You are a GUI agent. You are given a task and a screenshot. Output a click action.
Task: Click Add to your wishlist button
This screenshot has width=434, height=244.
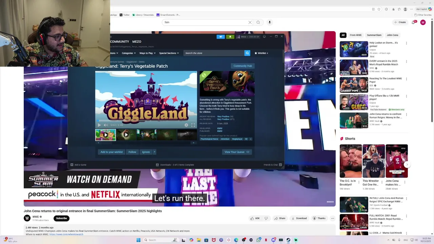(x=112, y=152)
